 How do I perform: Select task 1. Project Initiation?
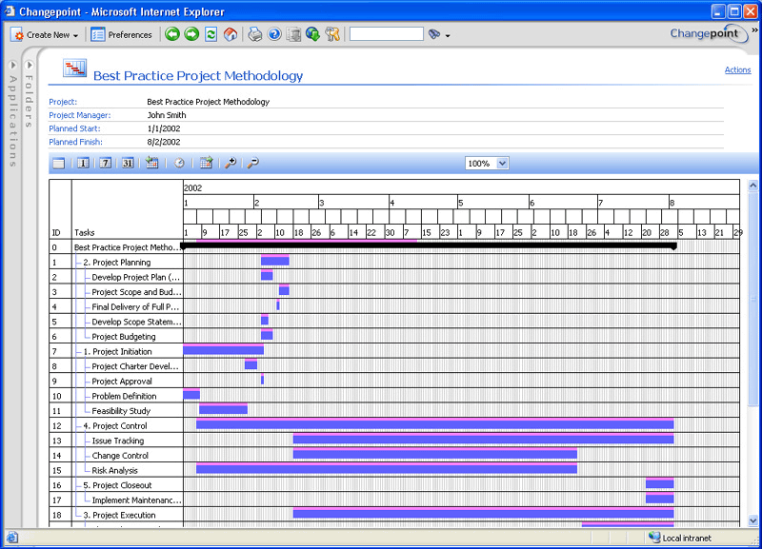point(117,352)
